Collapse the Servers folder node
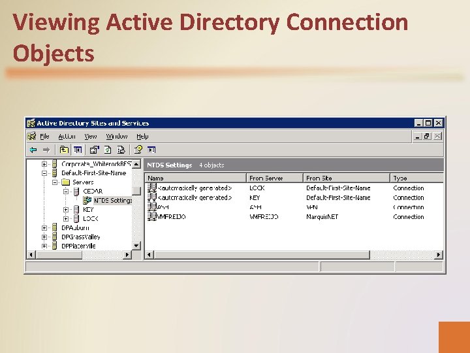Viewport: 470px width, 353px height. [55, 182]
